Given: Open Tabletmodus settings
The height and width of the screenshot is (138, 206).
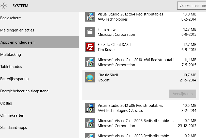Looking at the screenshot, I should point(39,66).
